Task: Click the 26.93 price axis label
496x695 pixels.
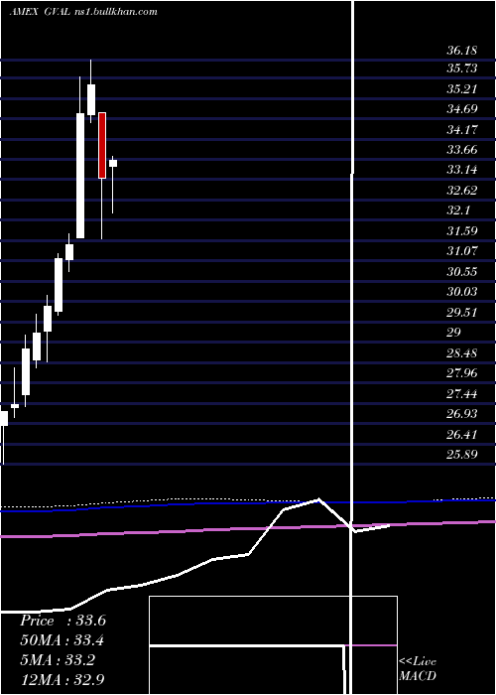Action: point(461,414)
